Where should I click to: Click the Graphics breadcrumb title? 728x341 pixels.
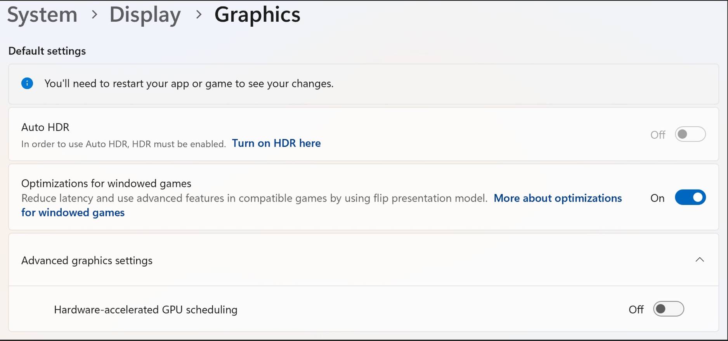257,15
